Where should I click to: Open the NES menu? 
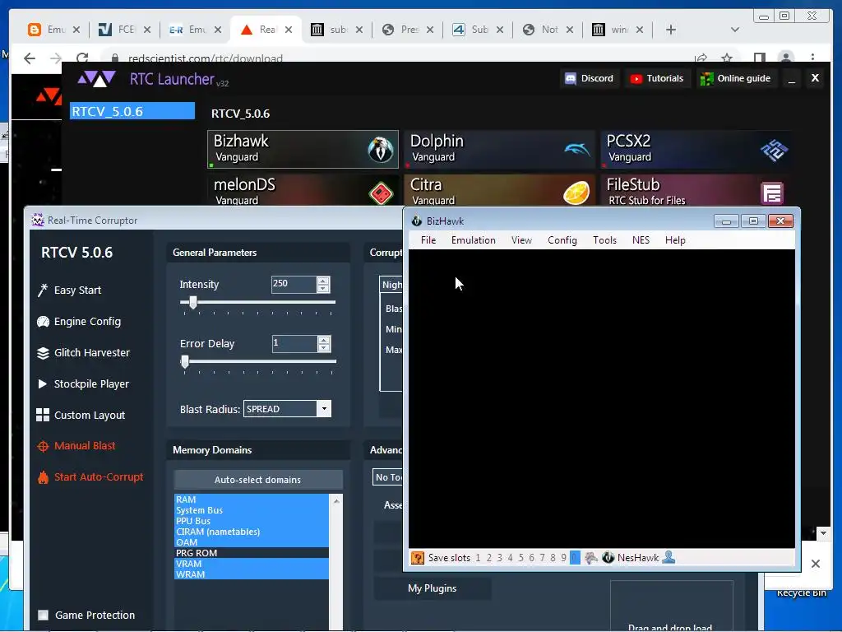click(641, 240)
